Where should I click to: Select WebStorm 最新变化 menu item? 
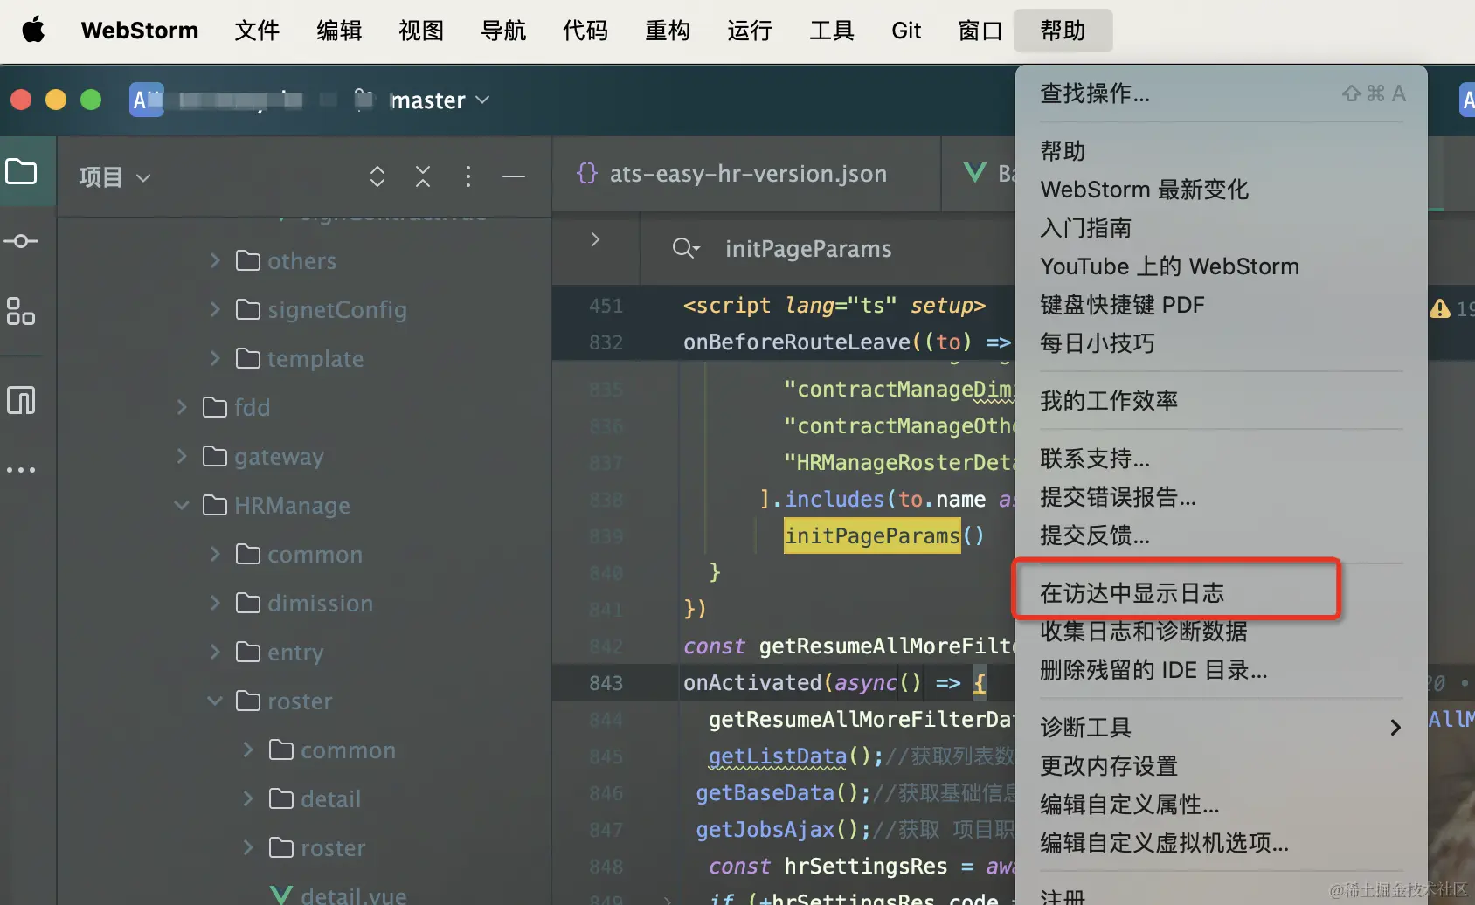click(x=1222, y=190)
